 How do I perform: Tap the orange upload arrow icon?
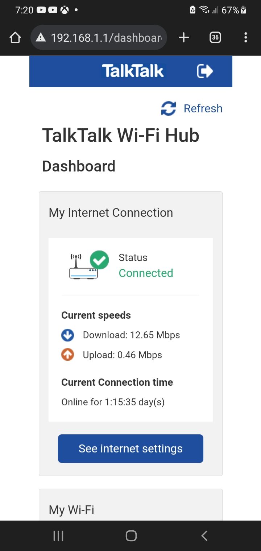[68, 355]
